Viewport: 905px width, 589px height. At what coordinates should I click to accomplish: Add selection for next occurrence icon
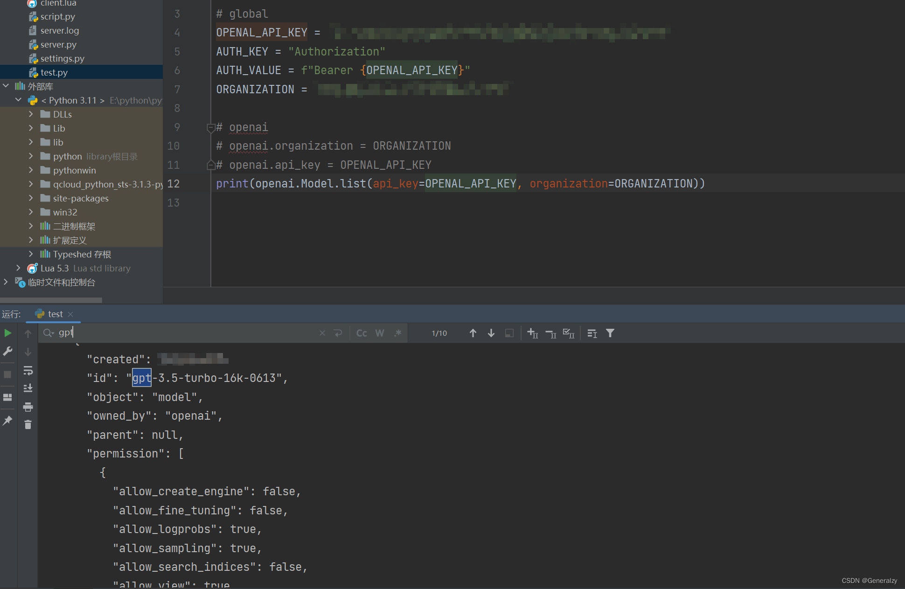pyautogui.click(x=533, y=333)
